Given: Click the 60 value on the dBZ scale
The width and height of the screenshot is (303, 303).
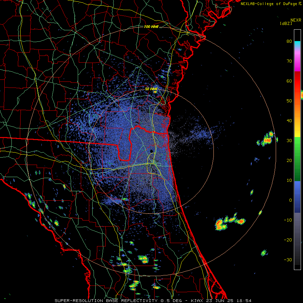Looking at the screenshot, I should [x=289, y=81].
